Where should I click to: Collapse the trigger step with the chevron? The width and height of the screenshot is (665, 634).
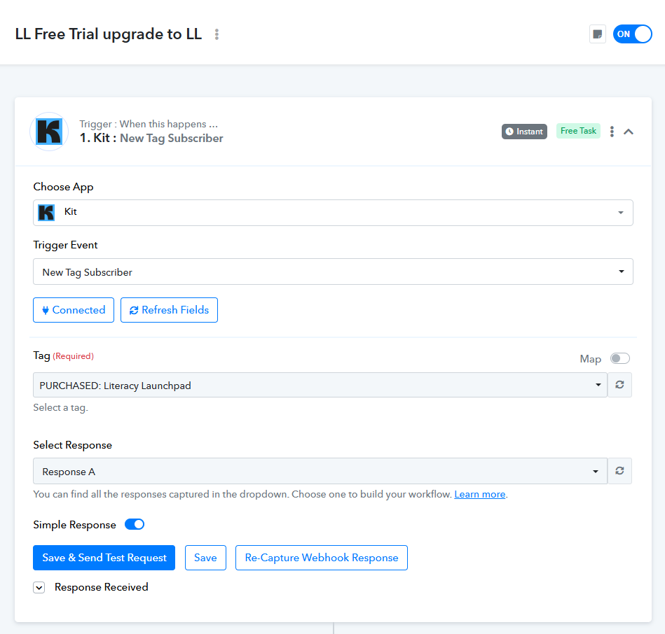point(629,132)
